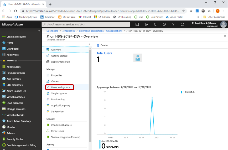Click Create a resource link
The height and width of the screenshot is (150, 228).
point(16,37)
